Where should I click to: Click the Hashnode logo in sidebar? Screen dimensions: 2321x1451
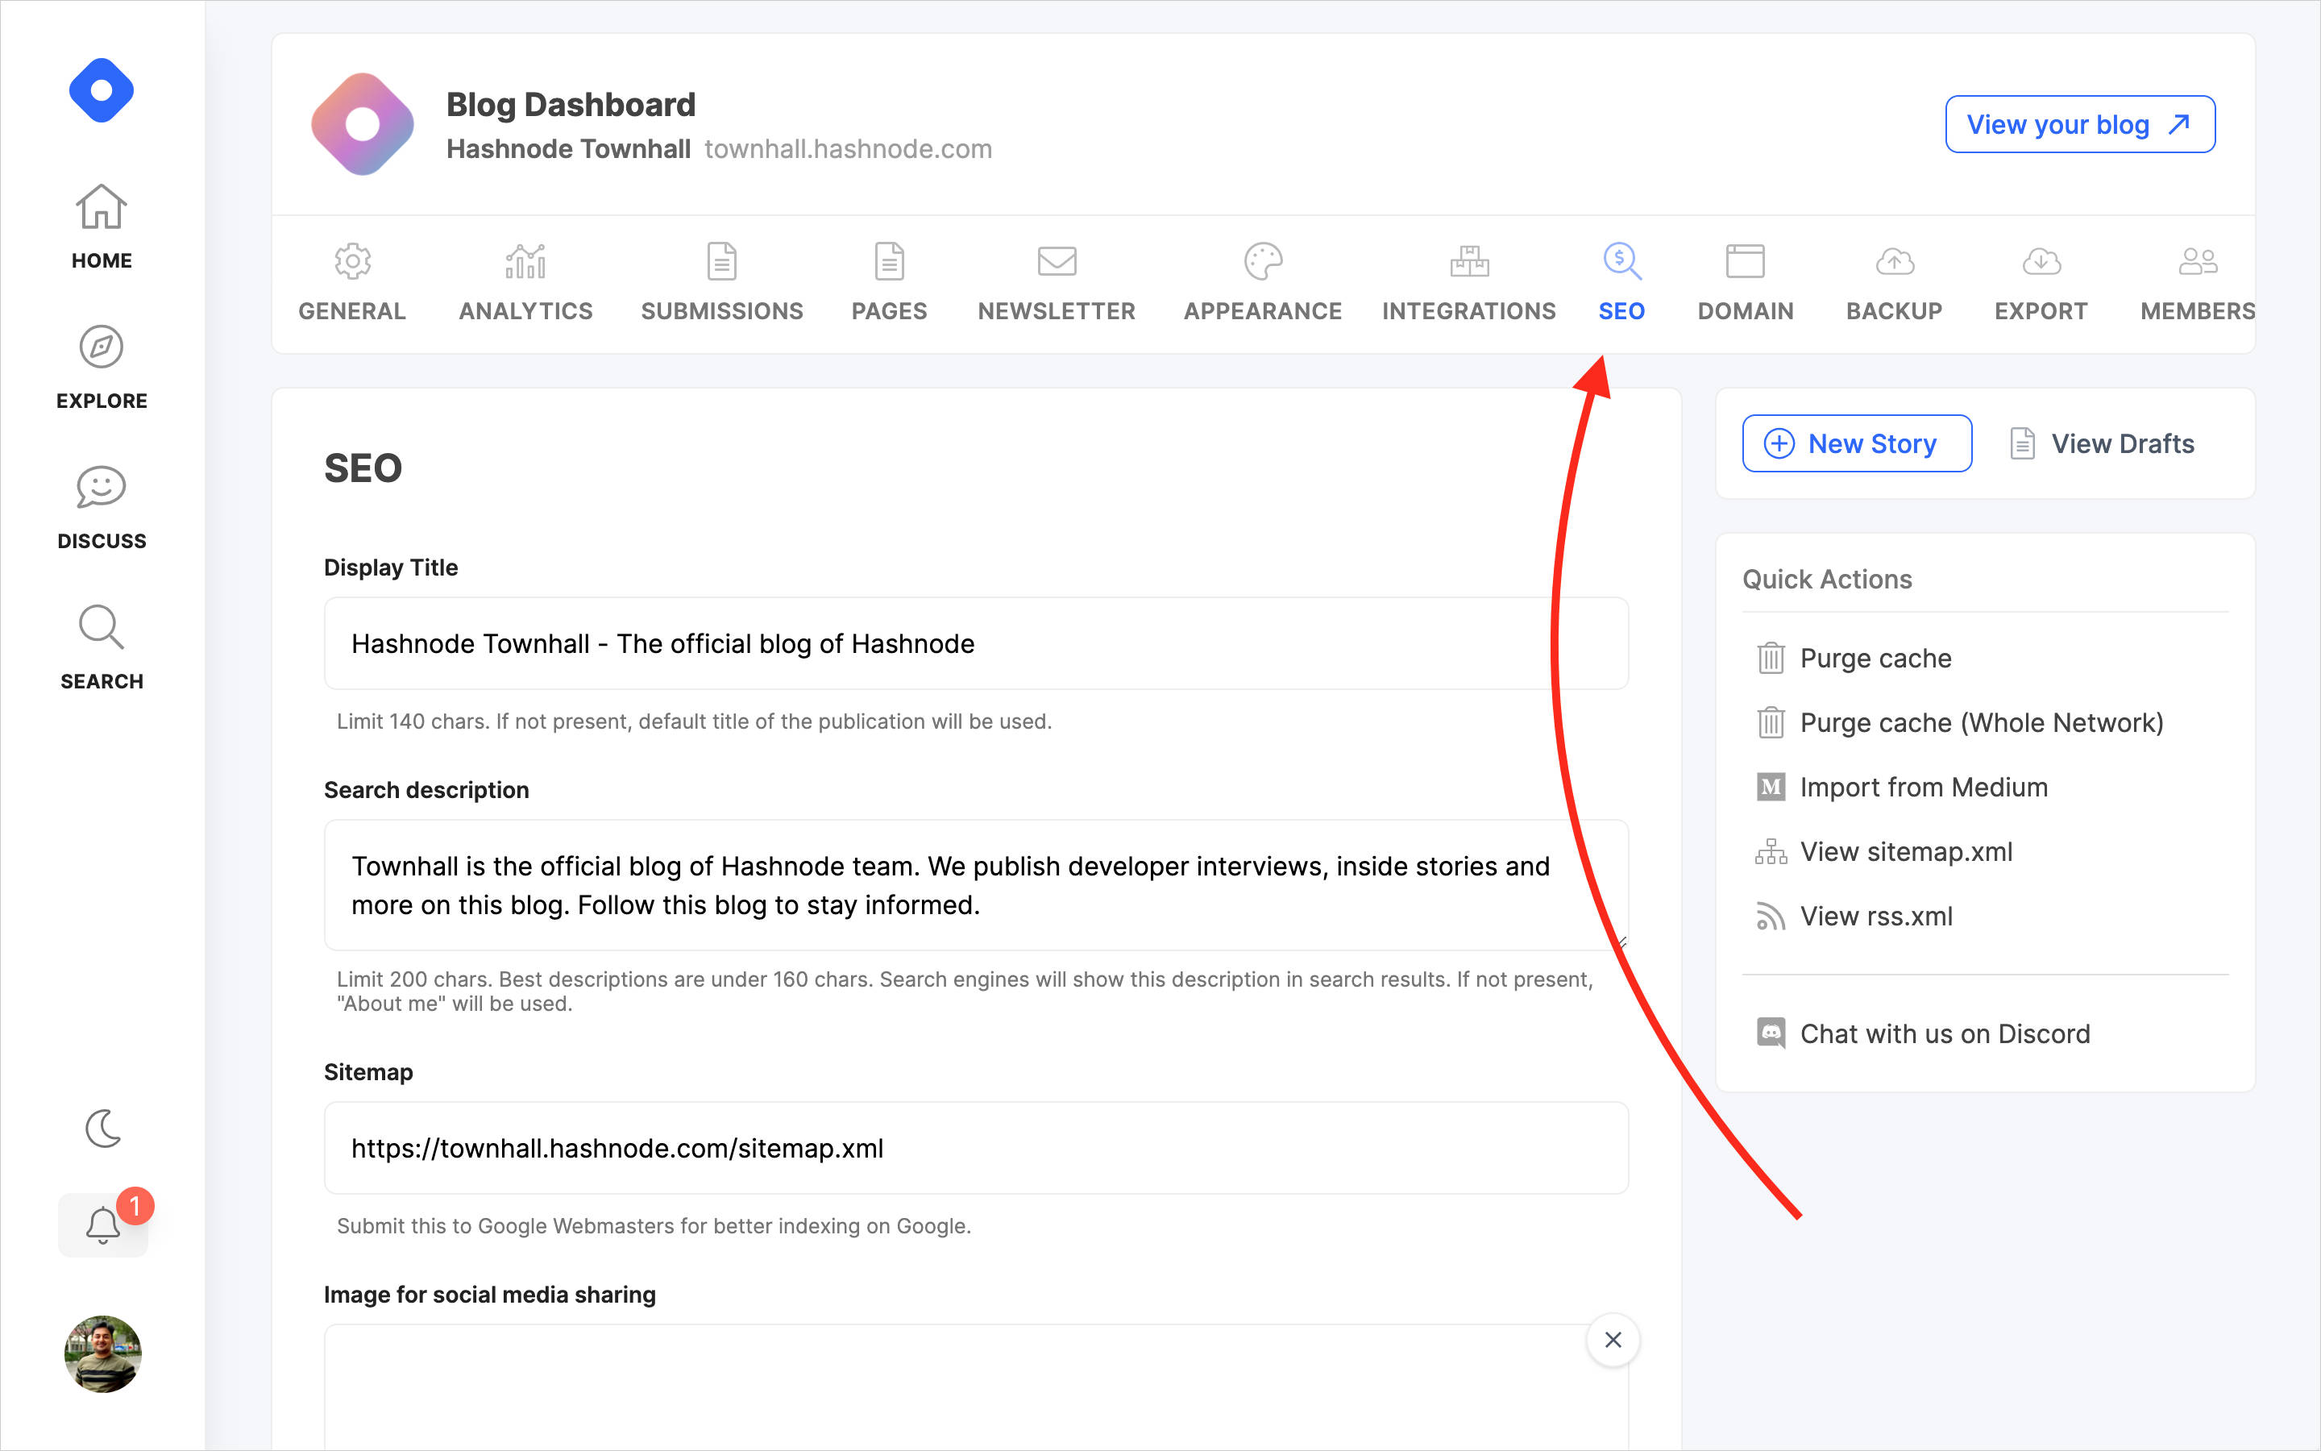[x=101, y=91]
